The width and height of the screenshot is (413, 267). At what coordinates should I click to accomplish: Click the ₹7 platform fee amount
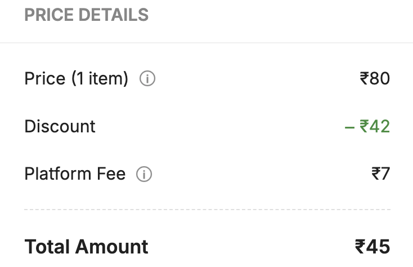[381, 174]
